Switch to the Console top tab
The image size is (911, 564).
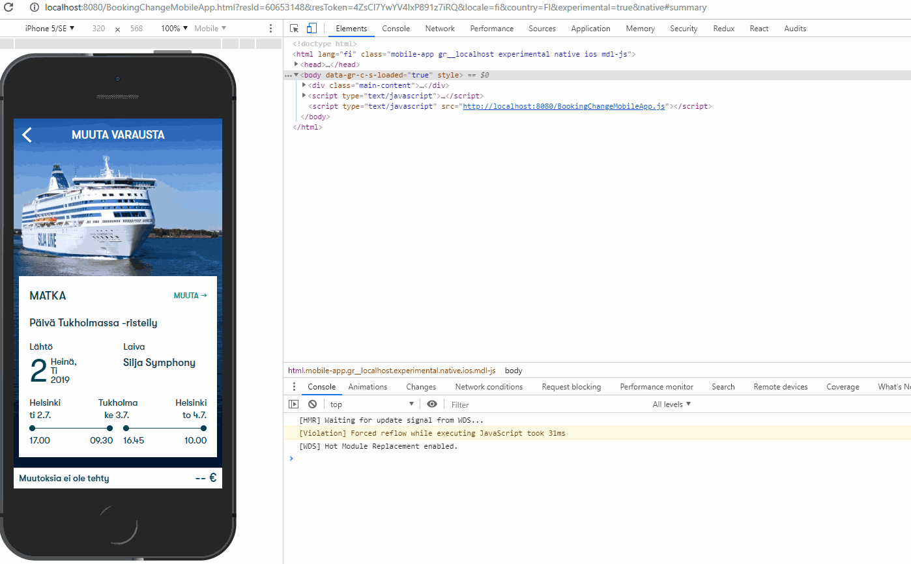tap(396, 29)
